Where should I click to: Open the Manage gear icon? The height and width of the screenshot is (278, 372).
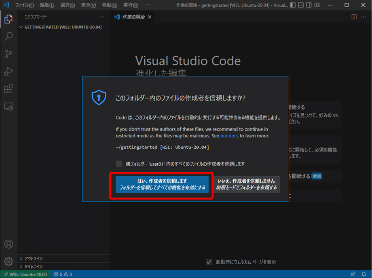(8, 261)
